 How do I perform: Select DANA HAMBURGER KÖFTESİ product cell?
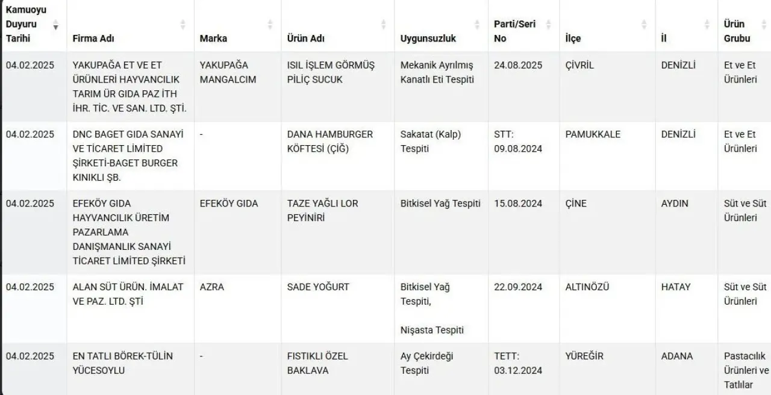pos(338,156)
